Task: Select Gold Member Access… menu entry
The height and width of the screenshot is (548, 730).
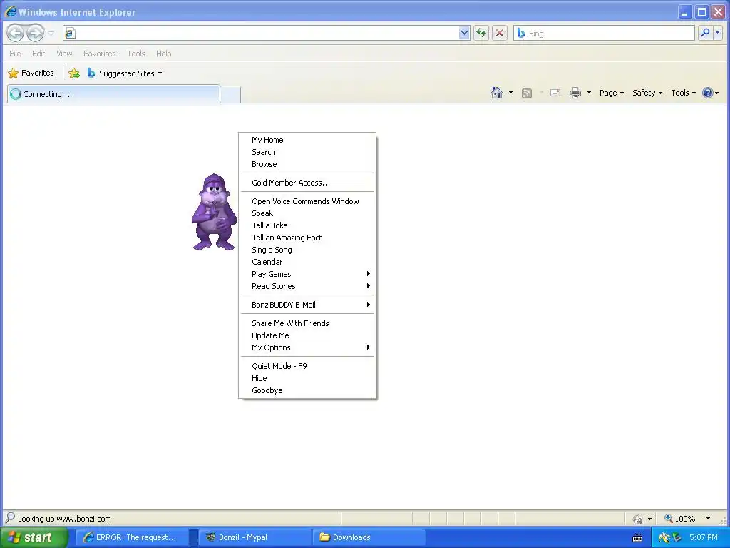Action: click(x=307, y=183)
